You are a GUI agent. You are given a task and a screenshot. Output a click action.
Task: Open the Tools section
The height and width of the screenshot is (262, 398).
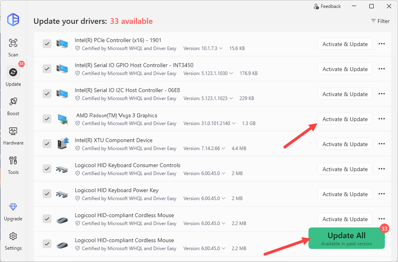tap(13, 165)
